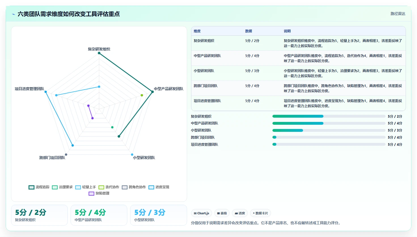Click the 复杂研发组织 progress bar
Screen dimensions: 417x237
tap(329, 116)
